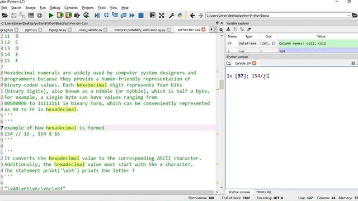Viewport: 358px width, 201px height.
Task: Start debugging with the Debug file icon
Action: pyautogui.click(x=97, y=16)
